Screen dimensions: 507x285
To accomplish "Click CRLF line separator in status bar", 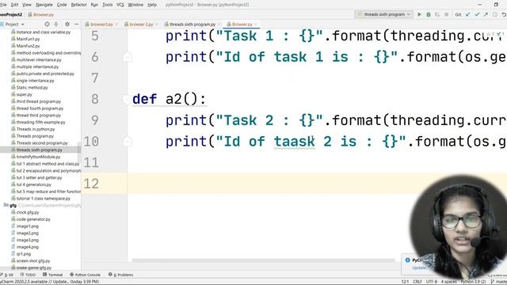I will point(417,282).
